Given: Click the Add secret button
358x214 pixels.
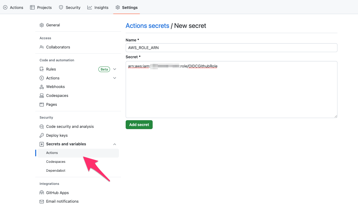Looking at the screenshot, I should coord(139,124).
